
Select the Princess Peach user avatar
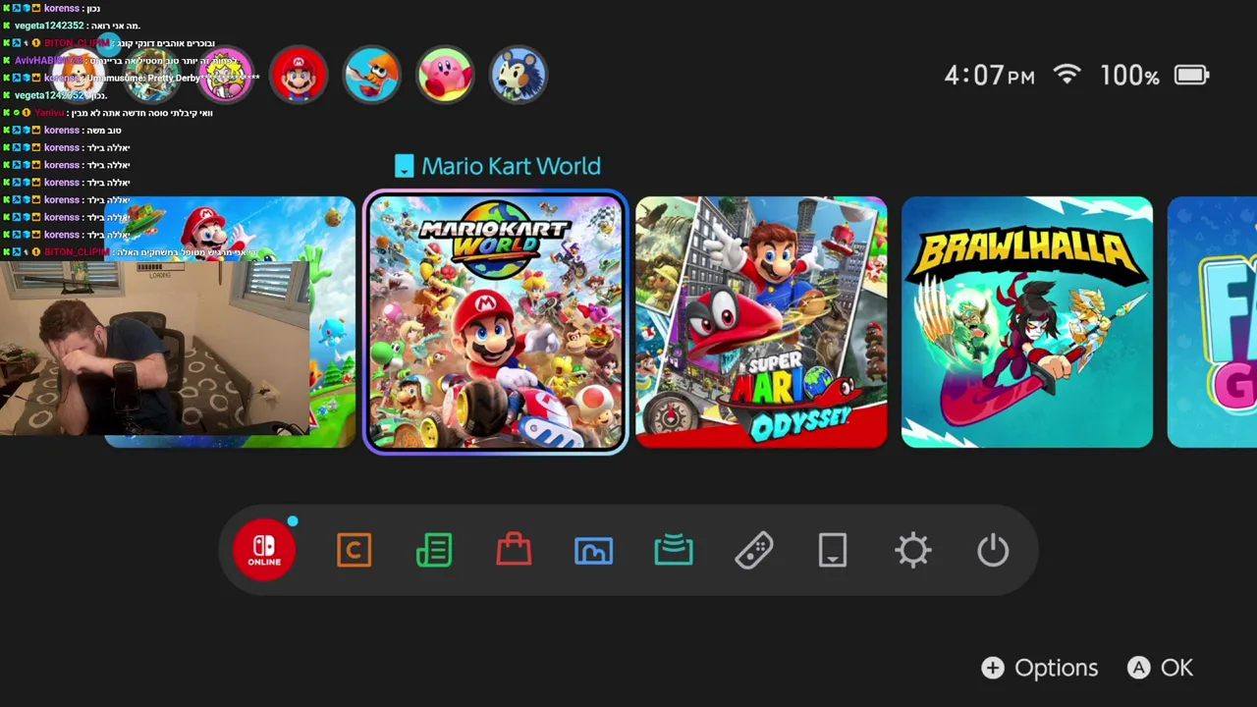(x=225, y=75)
